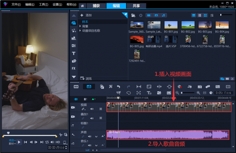The width and height of the screenshot is (236, 153).
Task: Expand the 音乐1 track down chevron
Action: [96, 145]
